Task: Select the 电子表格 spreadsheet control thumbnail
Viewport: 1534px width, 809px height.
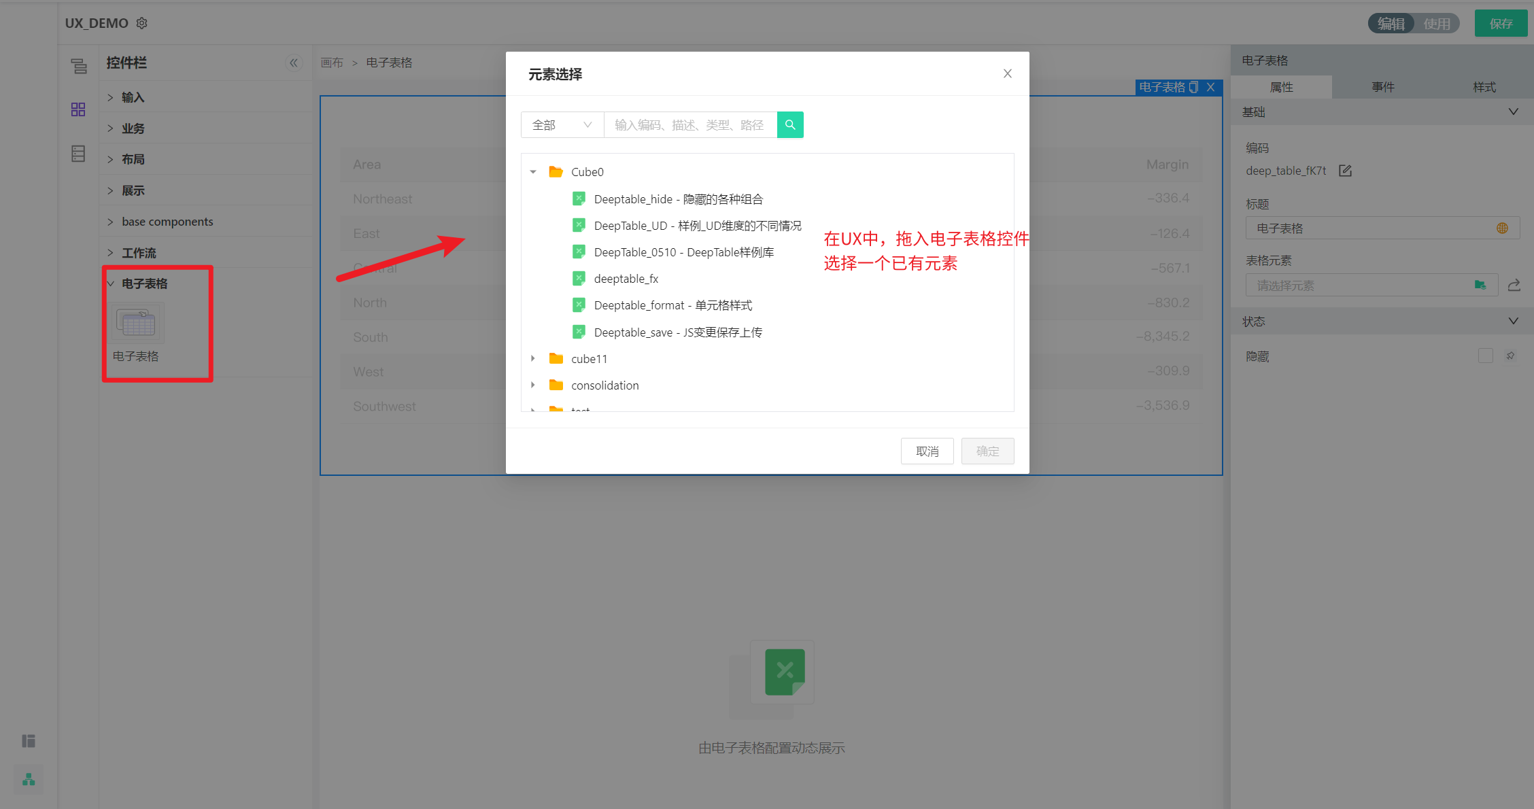Action: point(138,324)
